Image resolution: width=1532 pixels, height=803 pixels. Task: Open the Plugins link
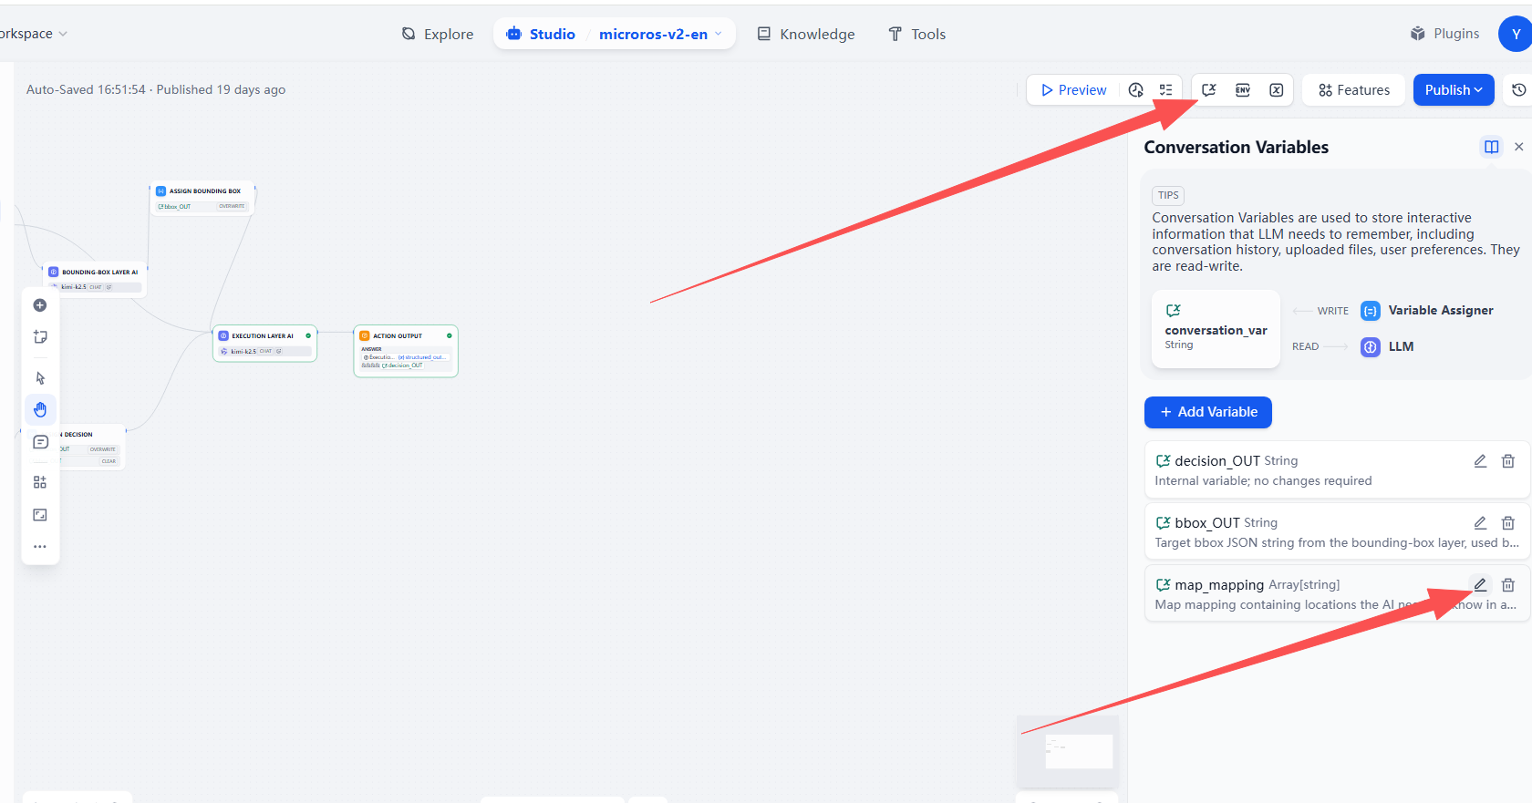click(1444, 34)
